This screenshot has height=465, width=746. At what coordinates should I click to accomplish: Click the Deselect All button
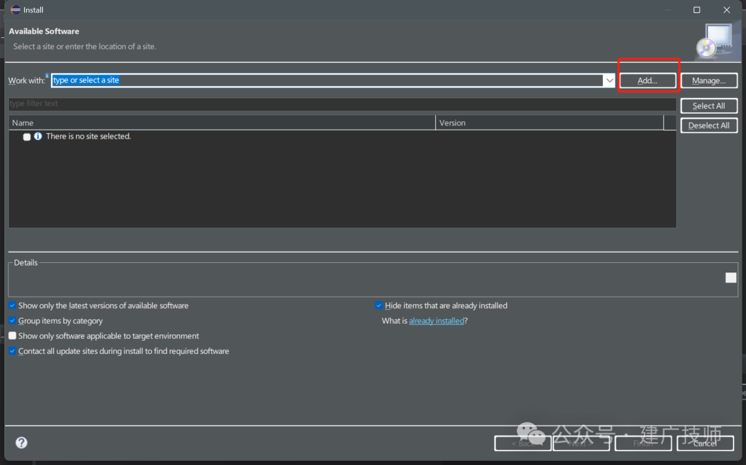pyautogui.click(x=709, y=126)
